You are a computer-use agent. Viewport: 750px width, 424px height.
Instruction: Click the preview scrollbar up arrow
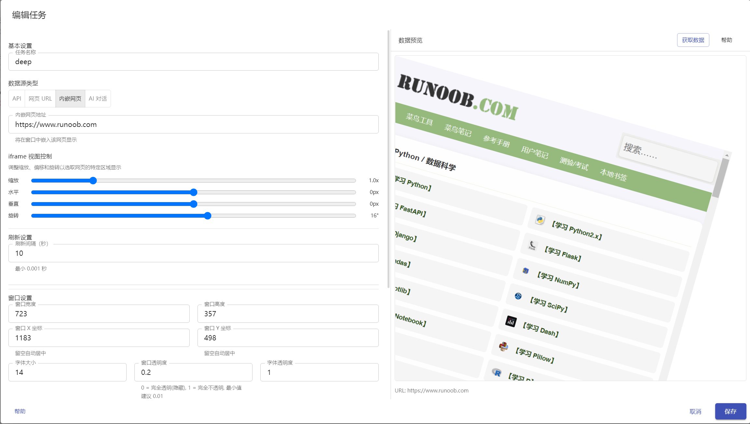coord(727,155)
